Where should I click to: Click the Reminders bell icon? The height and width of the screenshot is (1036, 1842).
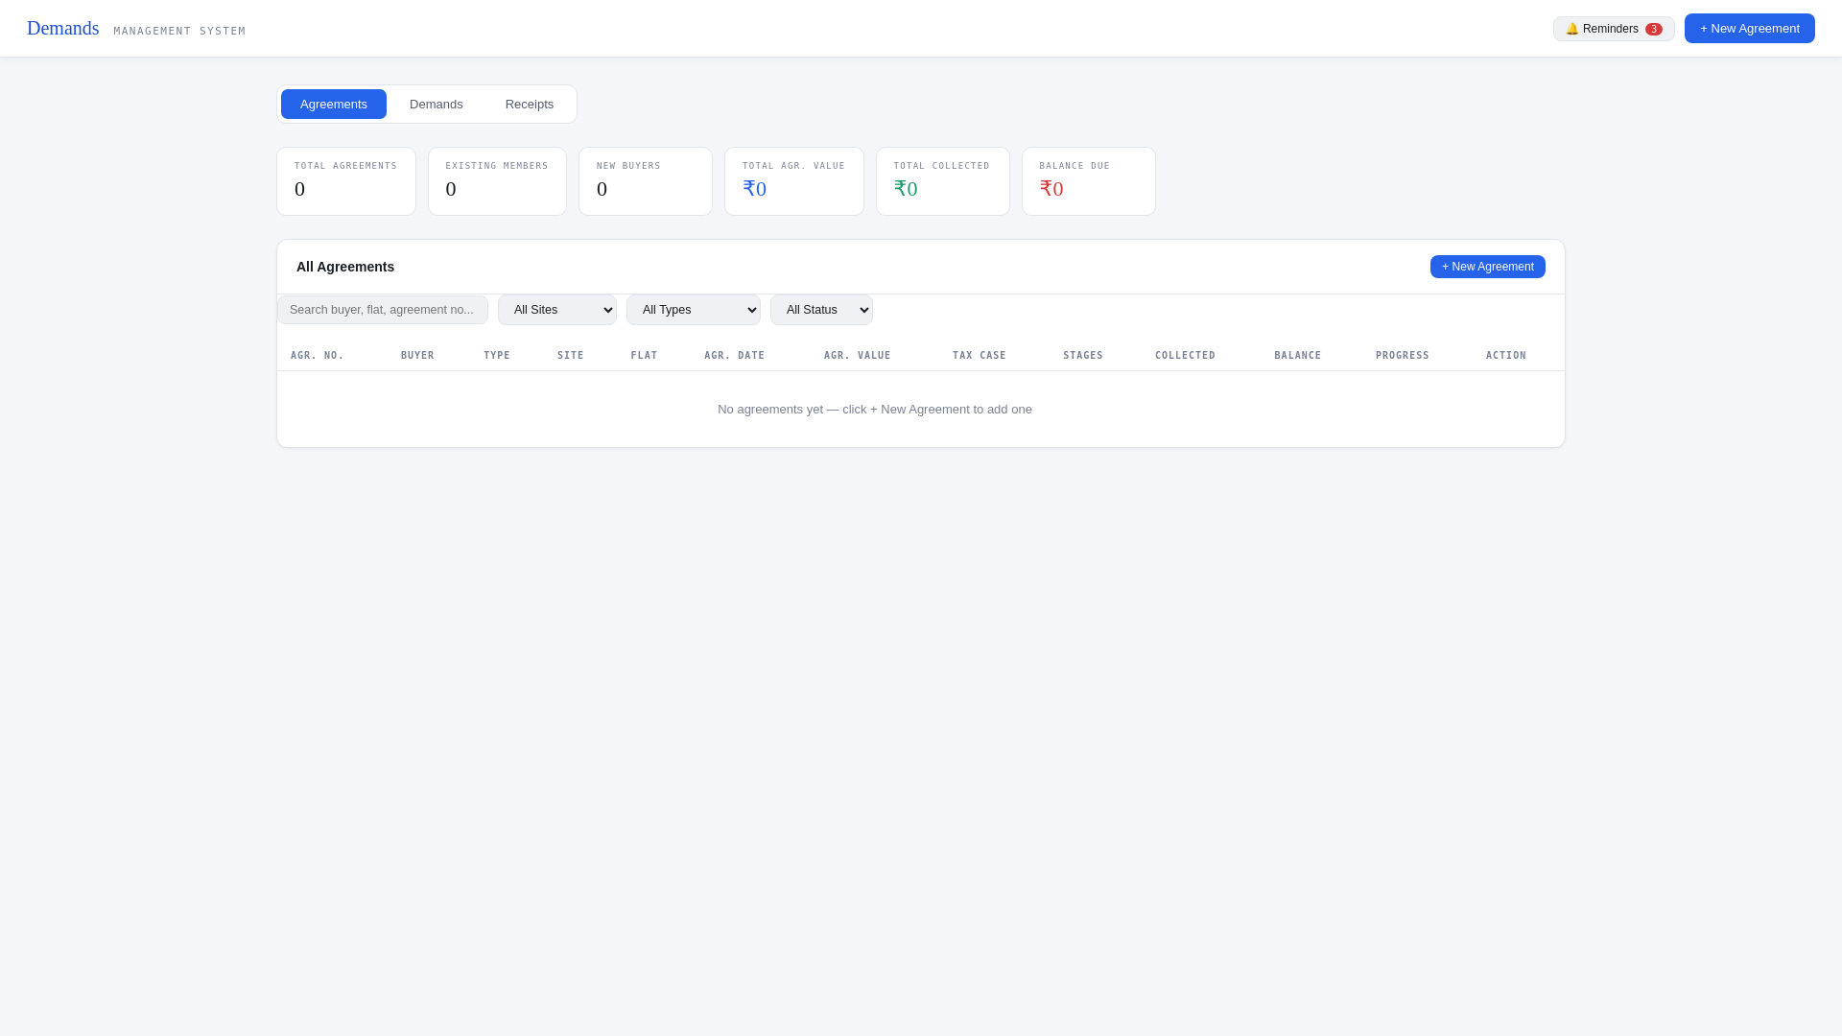point(1571,29)
